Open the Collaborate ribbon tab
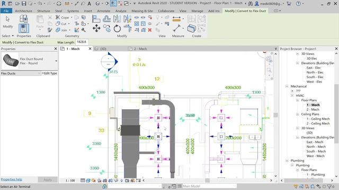The height and width of the screenshot is (190, 339). click(x=166, y=11)
